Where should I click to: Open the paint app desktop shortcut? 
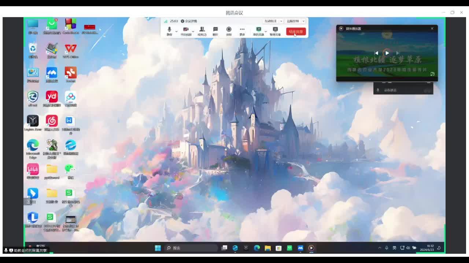[x=52, y=50]
